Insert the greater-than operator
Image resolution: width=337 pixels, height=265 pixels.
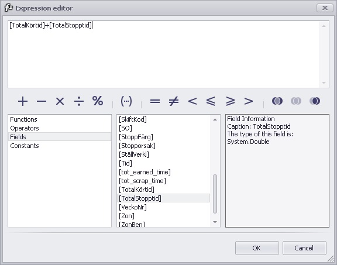click(x=249, y=101)
